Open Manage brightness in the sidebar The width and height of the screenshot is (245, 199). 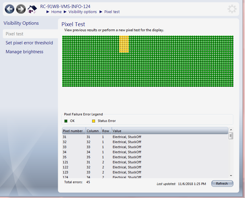[24, 52]
